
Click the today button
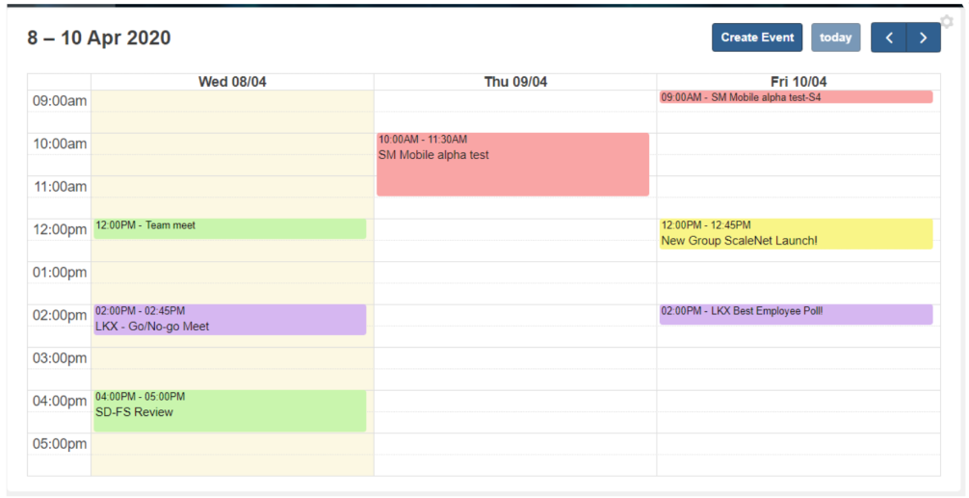(x=835, y=38)
